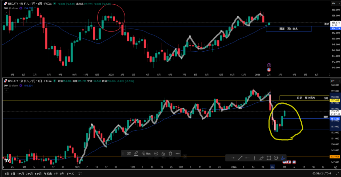Switch the time range to すべて
The image size is (341, 177).
coord(70,174)
